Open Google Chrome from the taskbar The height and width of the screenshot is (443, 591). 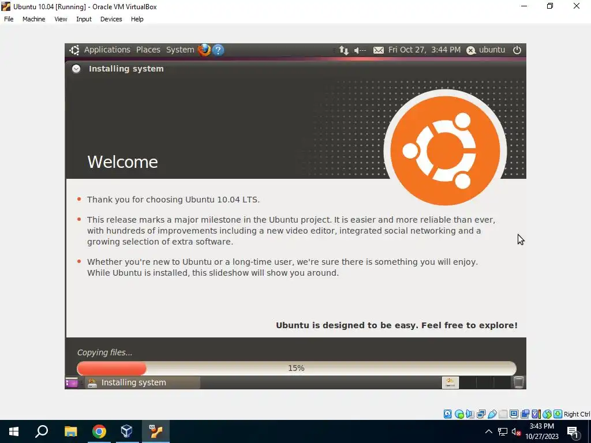[99, 431]
